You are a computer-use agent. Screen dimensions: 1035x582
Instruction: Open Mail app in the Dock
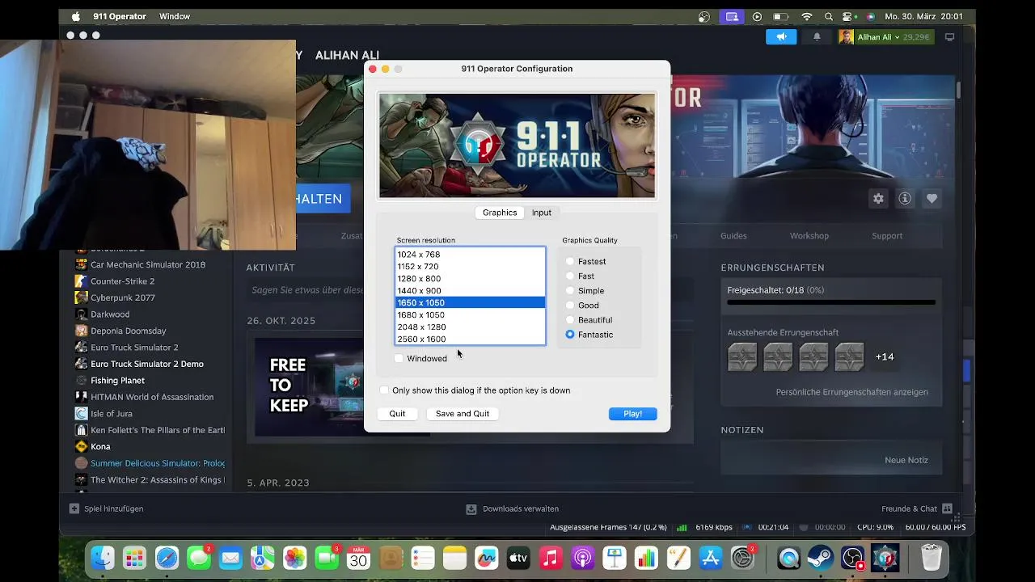point(230,558)
